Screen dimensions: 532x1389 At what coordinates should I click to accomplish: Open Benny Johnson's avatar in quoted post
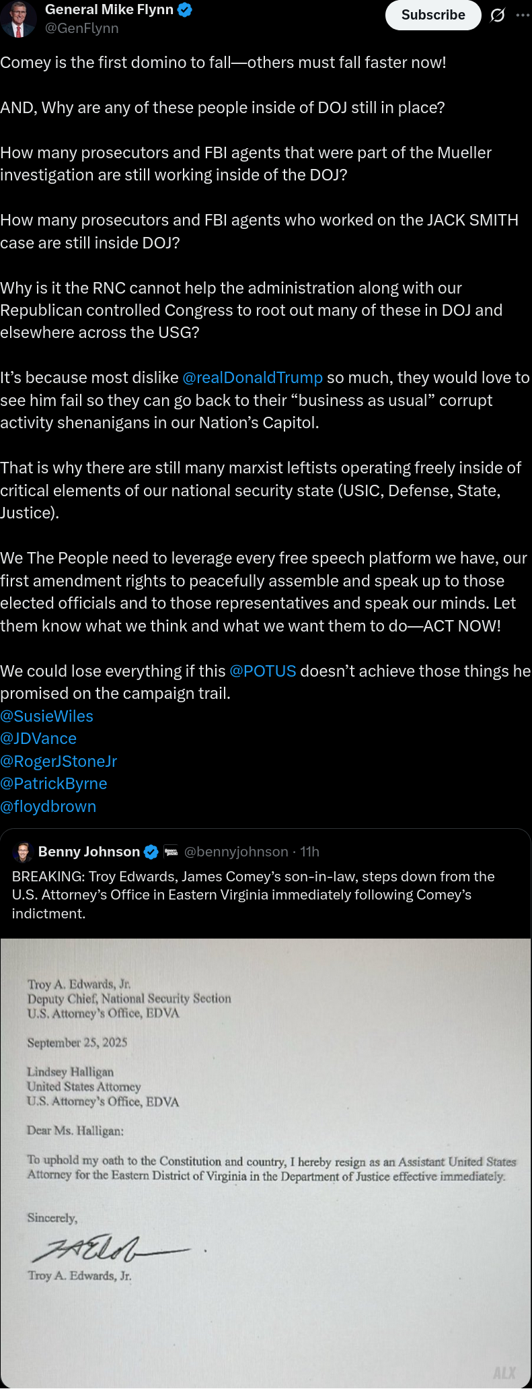click(23, 852)
